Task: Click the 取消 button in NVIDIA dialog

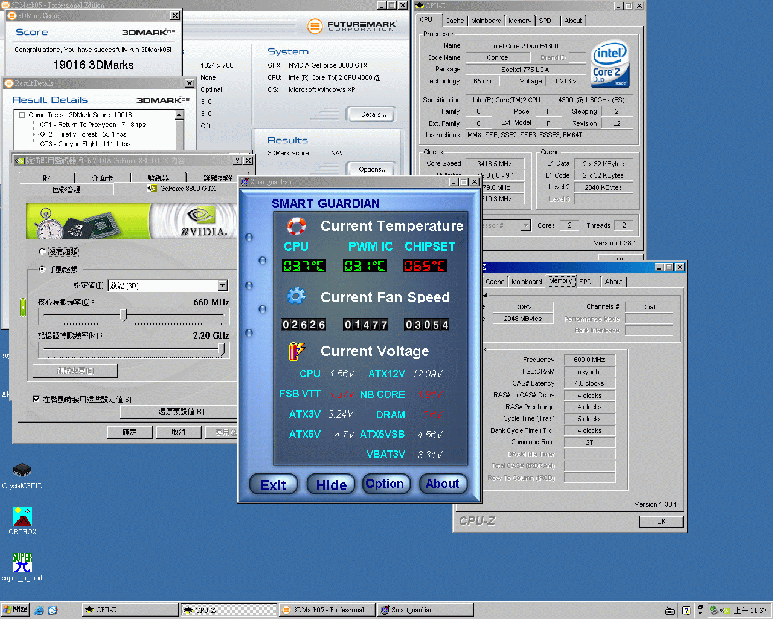Action: pyautogui.click(x=178, y=432)
